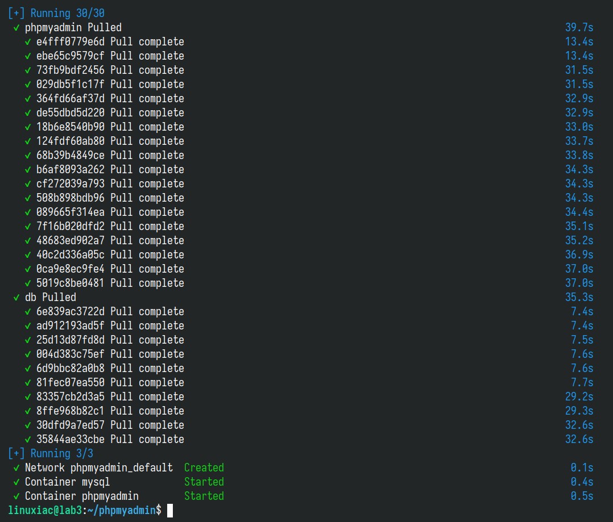This screenshot has height=522, width=613.
Task: Select layer hash 124fdf60ab80
Action: coord(71,141)
